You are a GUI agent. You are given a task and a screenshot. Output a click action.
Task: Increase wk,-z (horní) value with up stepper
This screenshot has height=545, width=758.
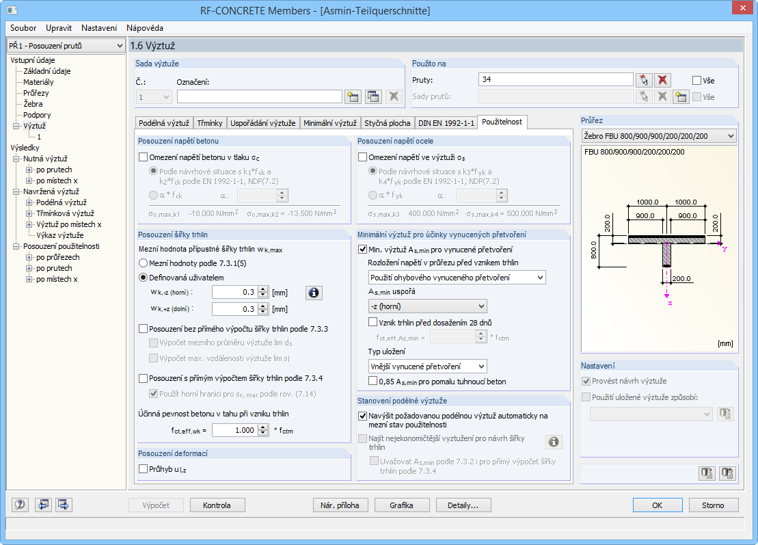pyautogui.click(x=263, y=289)
